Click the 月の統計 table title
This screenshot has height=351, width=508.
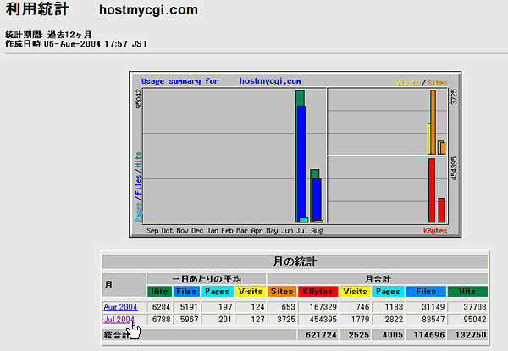[x=295, y=261]
